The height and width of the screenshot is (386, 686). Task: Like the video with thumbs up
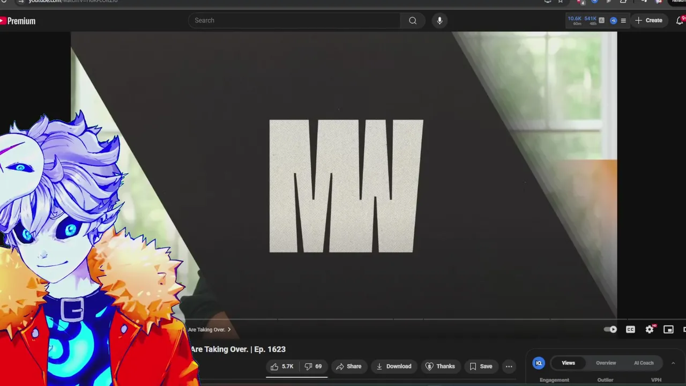(x=282, y=366)
